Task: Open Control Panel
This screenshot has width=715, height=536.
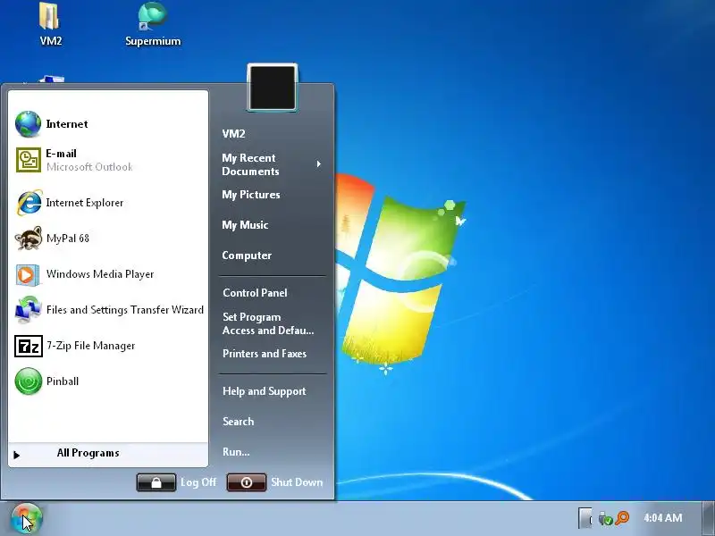Action: coord(255,293)
